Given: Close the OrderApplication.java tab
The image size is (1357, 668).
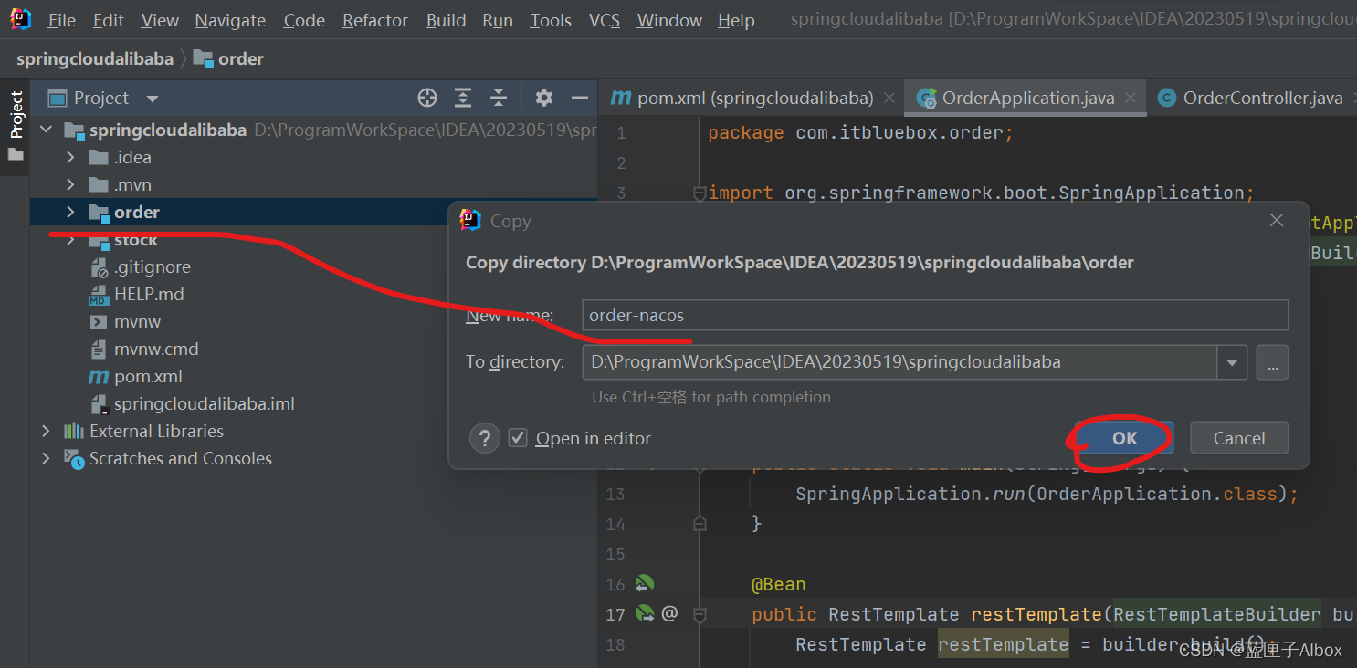Looking at the screenshot, I should [1131, 98].
